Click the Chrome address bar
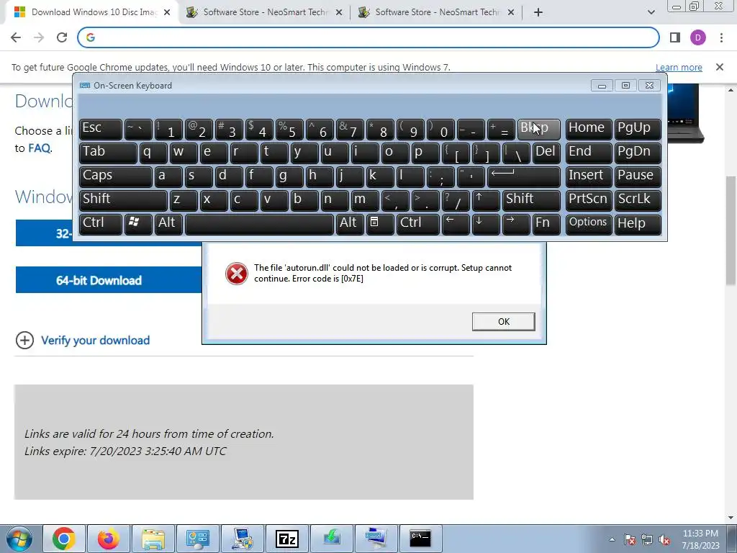 click(x=368, y=37)
